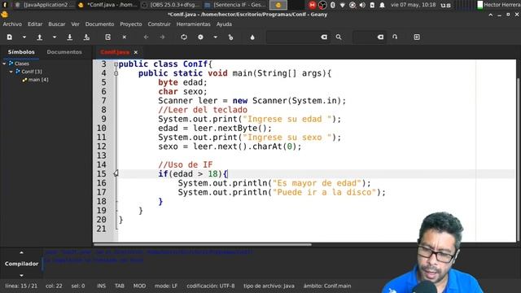Save the current file via toolbar
Viewport: 521px width, 293px height.
tap(70, 37)
